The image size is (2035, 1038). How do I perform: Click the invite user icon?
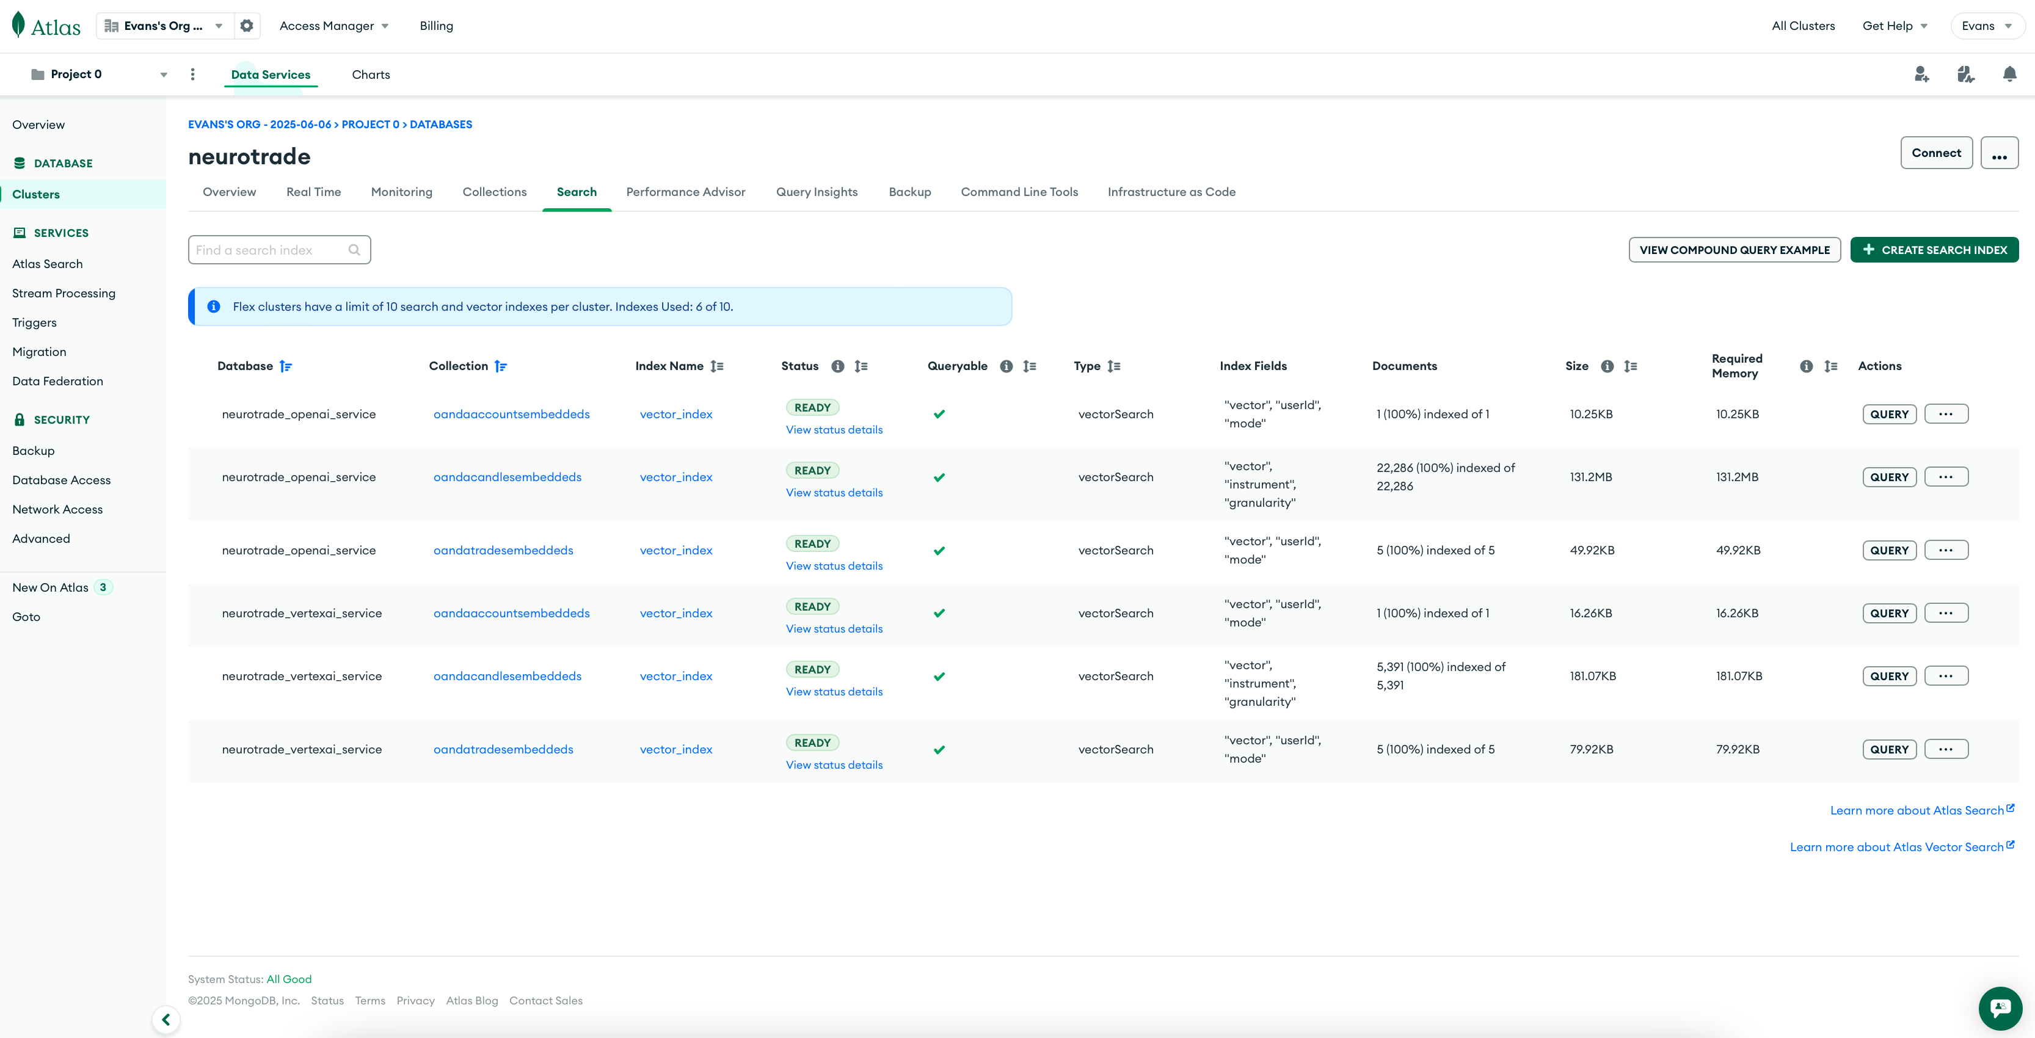tap(1921, 74)
